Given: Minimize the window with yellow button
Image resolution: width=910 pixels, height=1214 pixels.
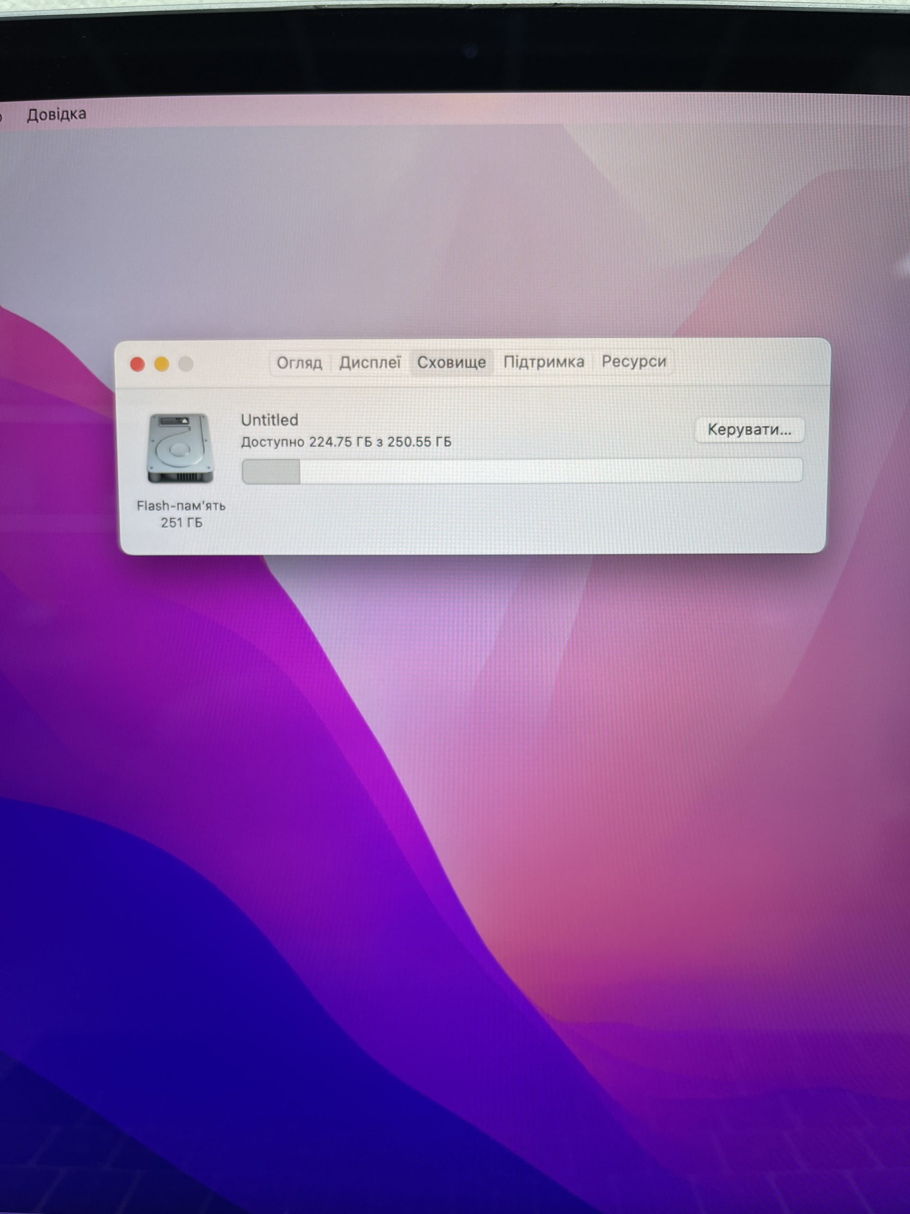Looking at the screenshot, I should pyautogui.click(x=162, y=364).
